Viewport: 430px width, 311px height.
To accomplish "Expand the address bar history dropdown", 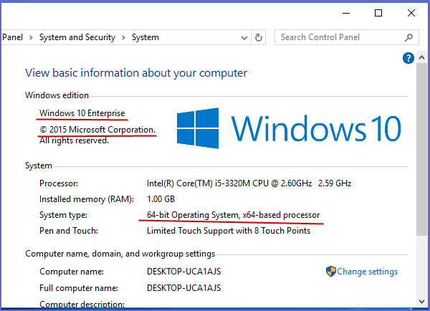I will pyautogui.click(x=244, y=37).
